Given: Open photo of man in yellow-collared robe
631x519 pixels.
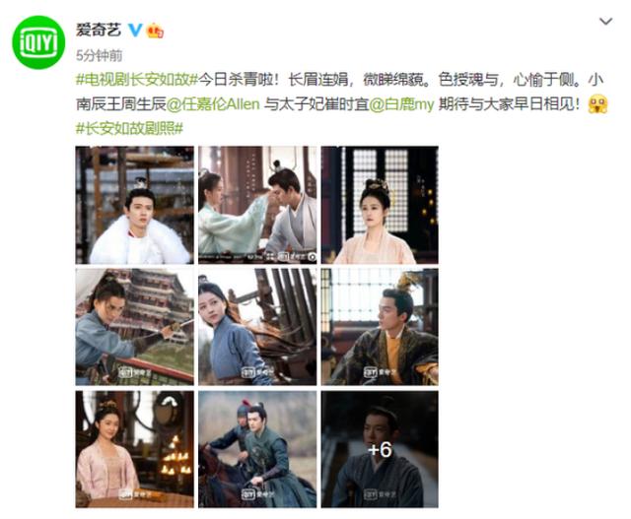Looking at the screenshot, I should pos(380,327).
